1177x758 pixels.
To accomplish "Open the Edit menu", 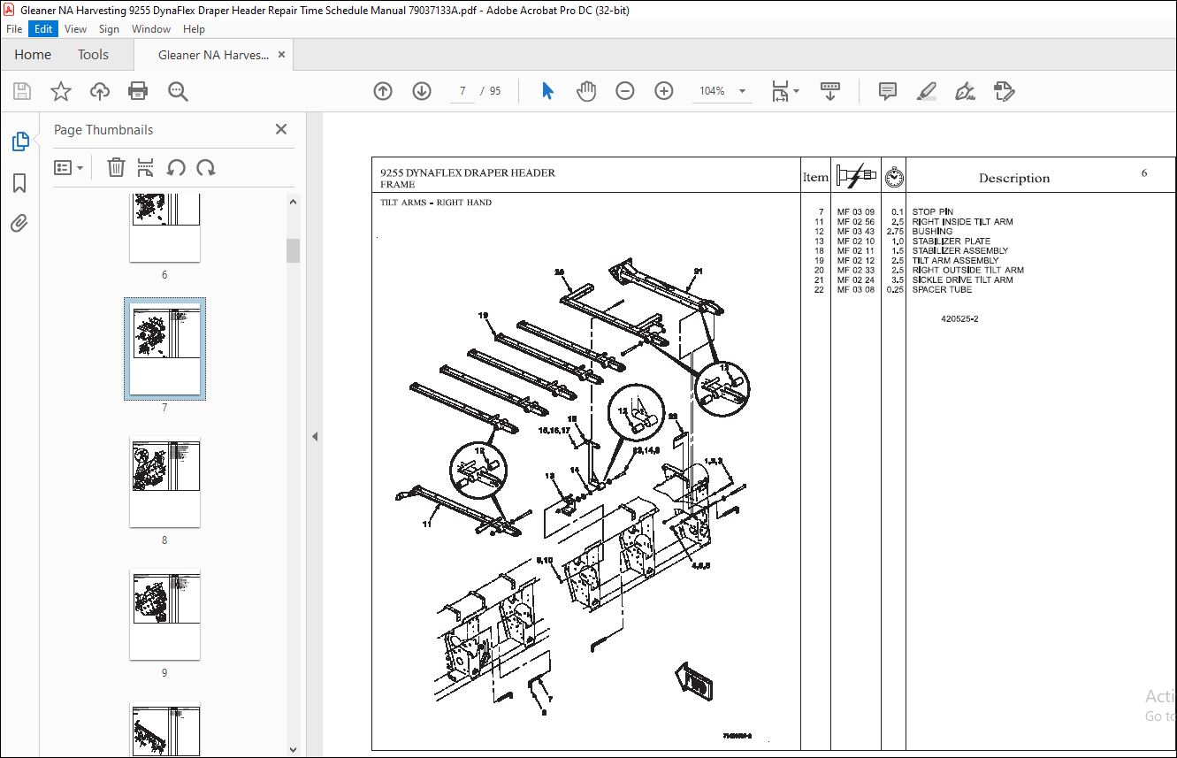I will pyautogui.click(x=43, y=29).
